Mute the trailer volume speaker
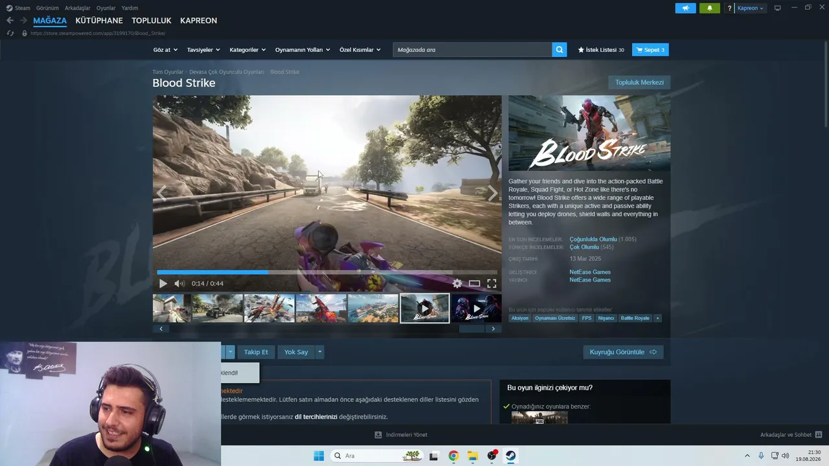This screenshot has height=466, width=829. pos(179,283)
